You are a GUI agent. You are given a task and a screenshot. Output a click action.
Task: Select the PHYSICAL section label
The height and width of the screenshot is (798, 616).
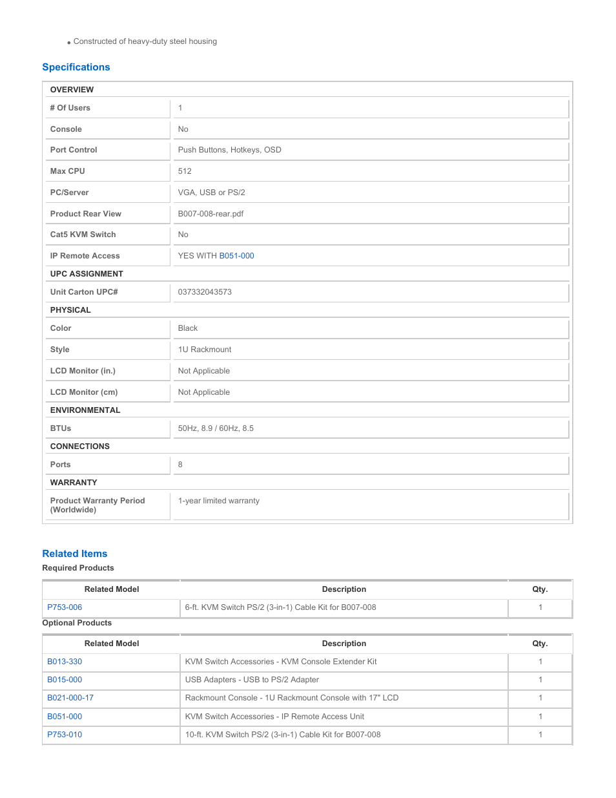tap(70, 310)
